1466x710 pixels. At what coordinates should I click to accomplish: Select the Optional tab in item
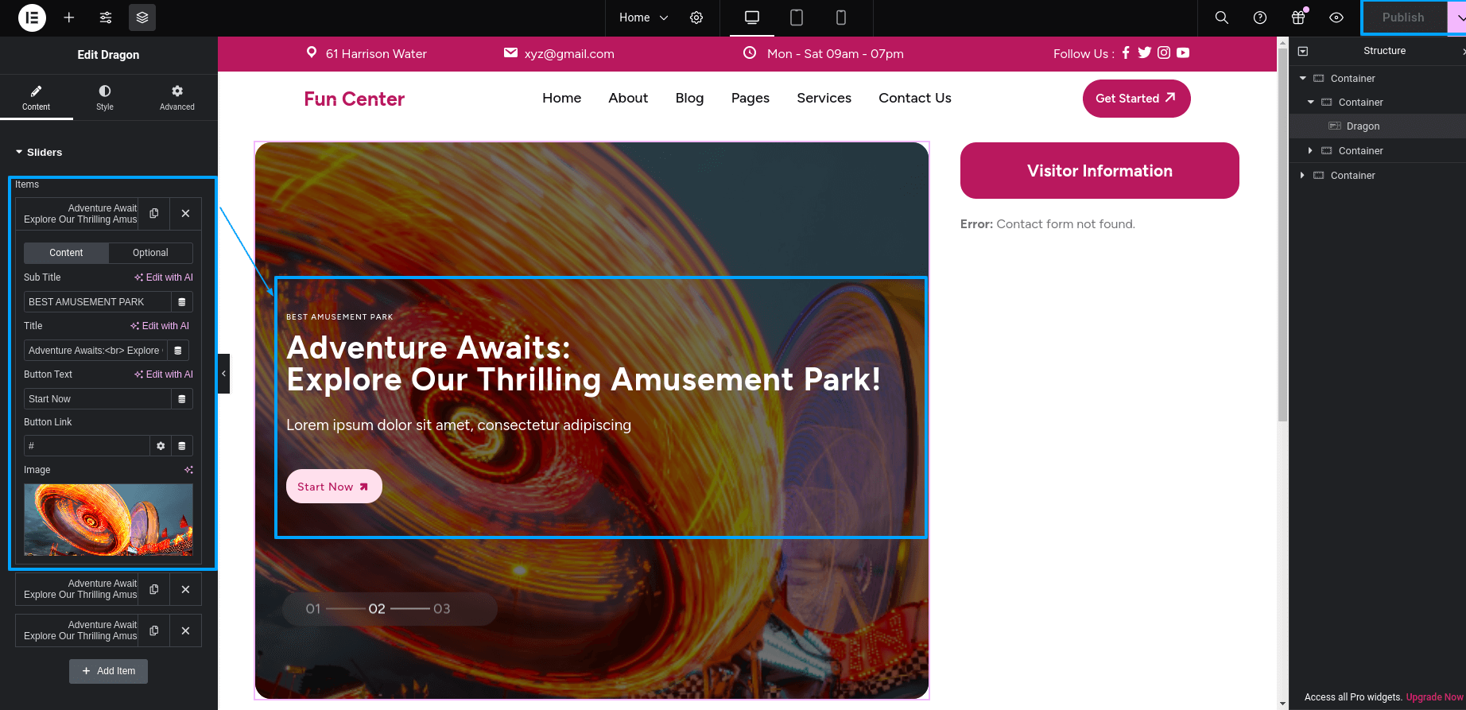click(150, 253)
